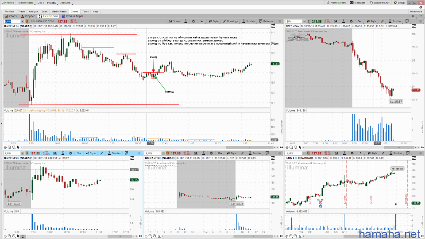Select the Product Depth sub-tab

point(72,16)
